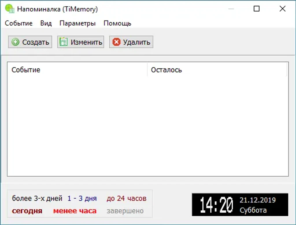Sort by the Осталось column header
Viewport: 296px width, 225px height.
coord(217,70)
